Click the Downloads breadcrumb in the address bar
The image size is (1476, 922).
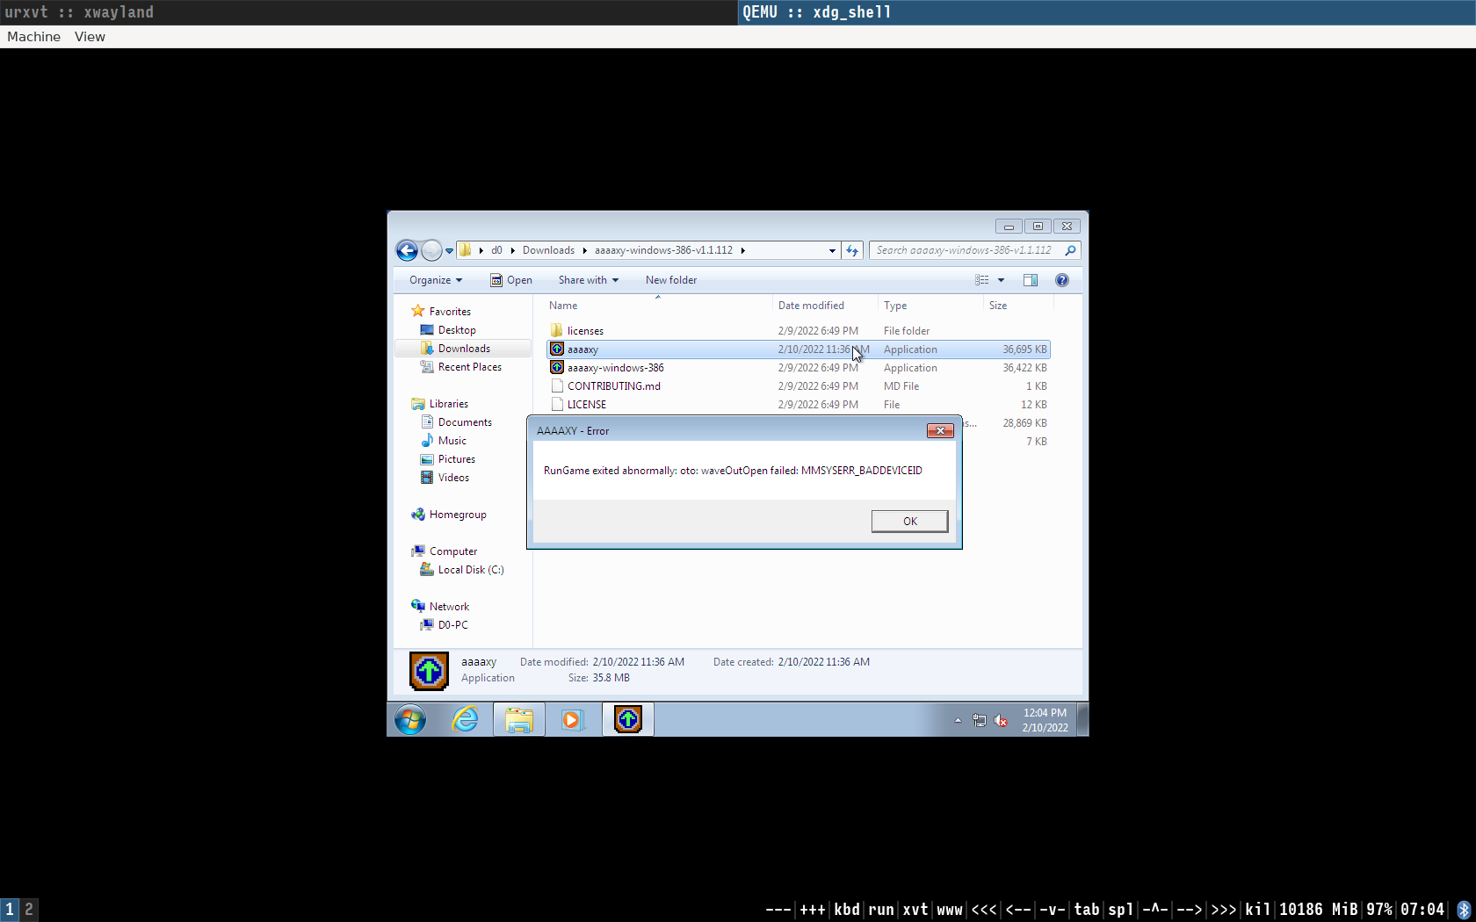pos(547,250)
